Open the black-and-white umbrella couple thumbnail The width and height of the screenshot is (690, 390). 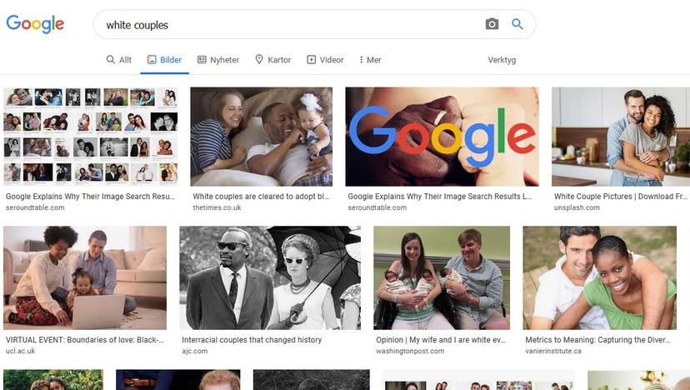click(270, 277)
